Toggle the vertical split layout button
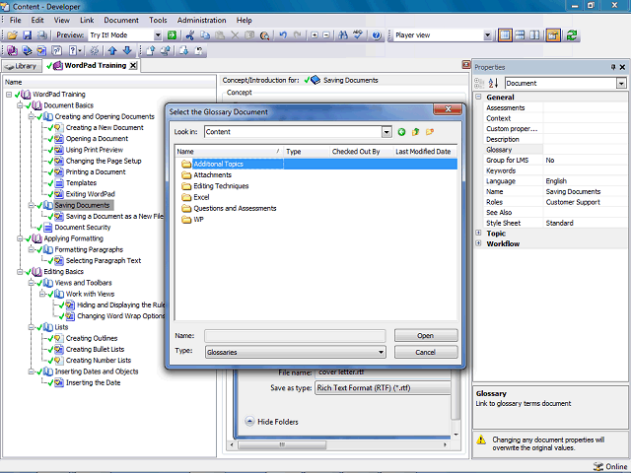The image size is (631, 473). tap(534, 35)
